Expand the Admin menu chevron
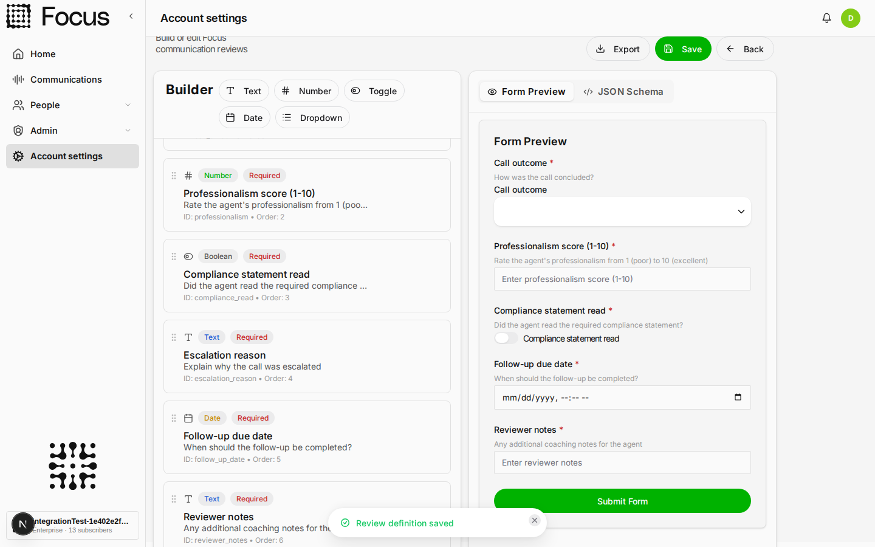The image size is (875, 547). [x=128, y=131]
